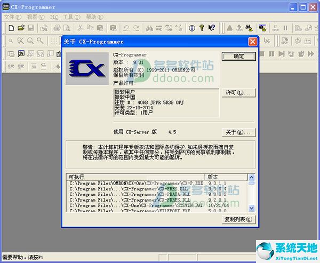Click the 版本 column header
The height and width of the screenshot is (263, 320).
(226, 177)
